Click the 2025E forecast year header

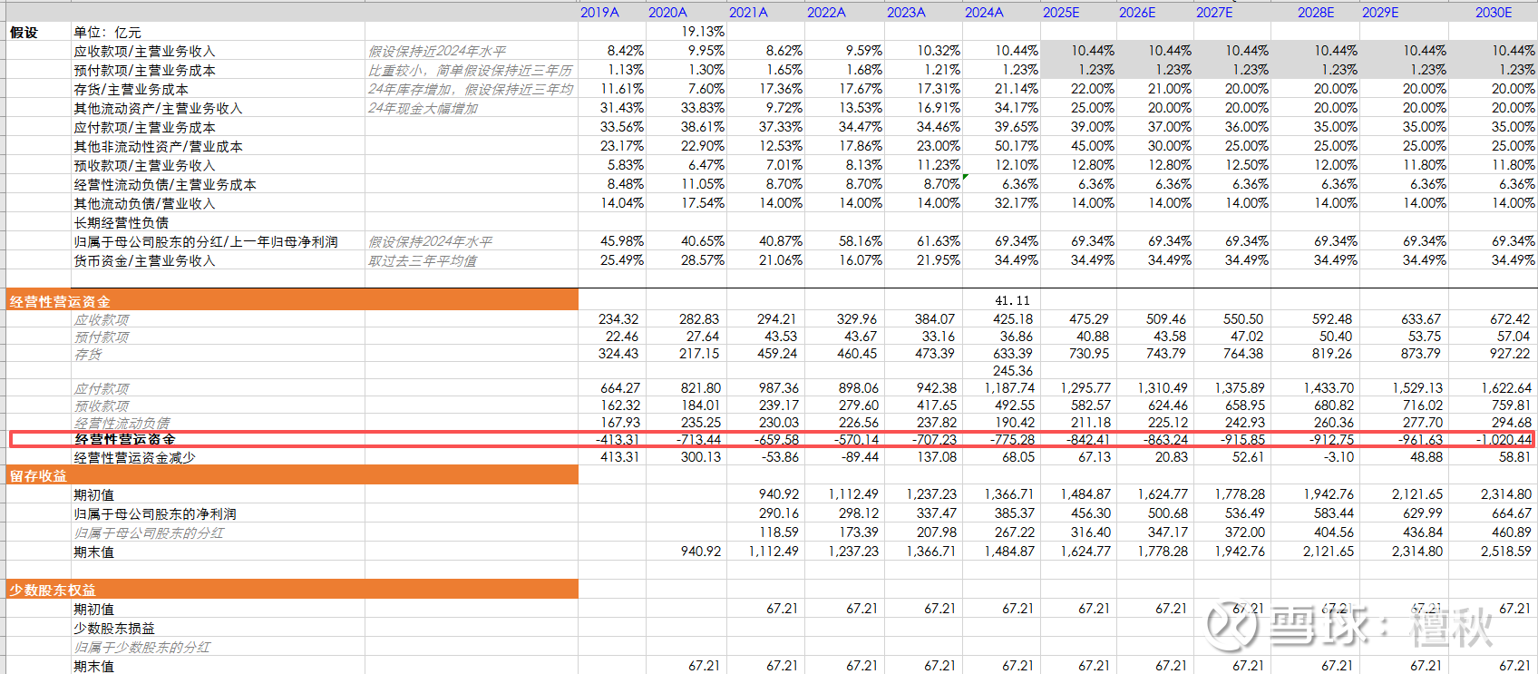pos(1061,13)
